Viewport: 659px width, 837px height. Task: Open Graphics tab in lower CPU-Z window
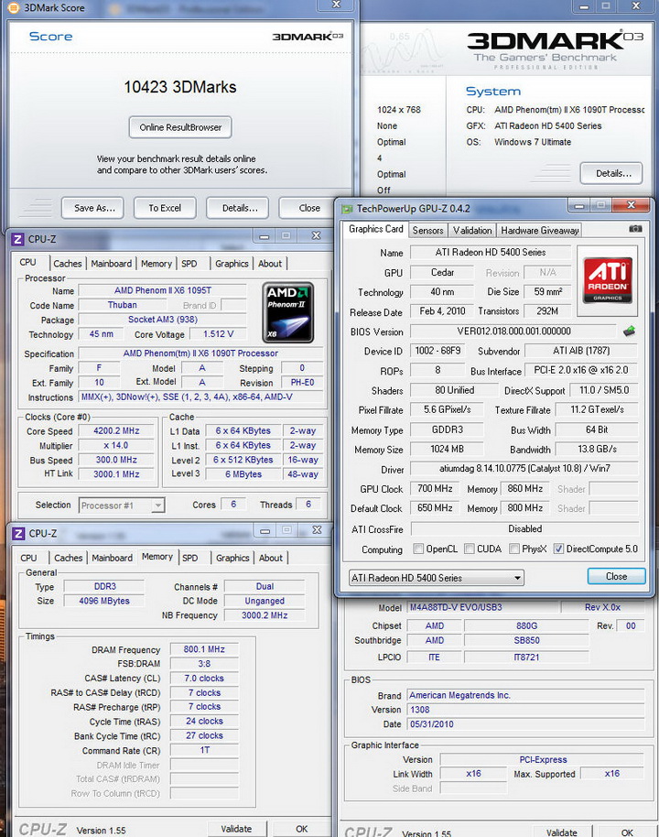pos(232,558)
